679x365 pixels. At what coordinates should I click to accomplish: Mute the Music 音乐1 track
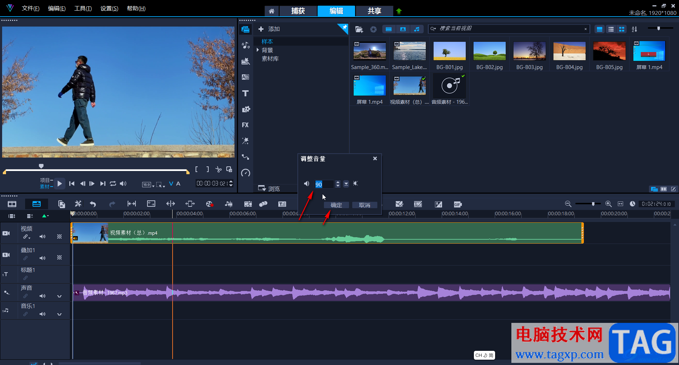click(x=42, y=314)
